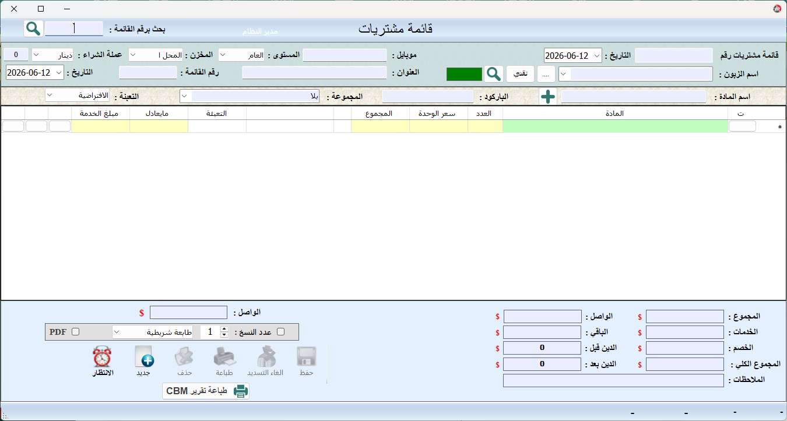
Task: Click the exchange rate field showing 0
Action: click(x=16, y=54)
